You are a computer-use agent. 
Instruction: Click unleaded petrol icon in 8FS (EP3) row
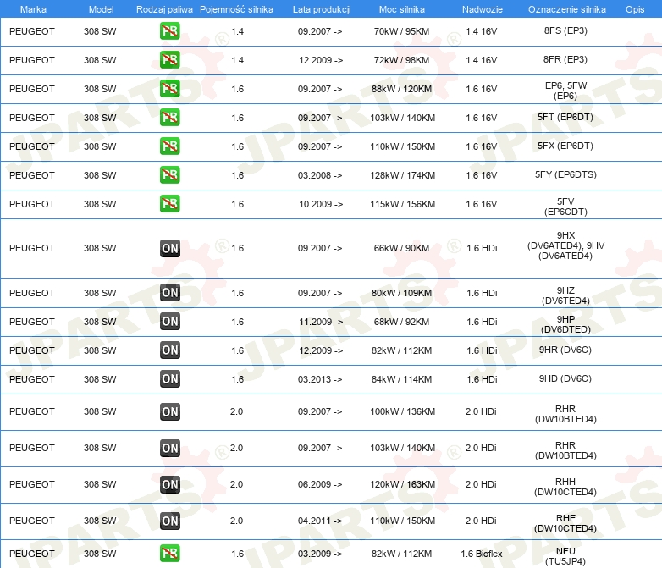click(x=169, y=31)
